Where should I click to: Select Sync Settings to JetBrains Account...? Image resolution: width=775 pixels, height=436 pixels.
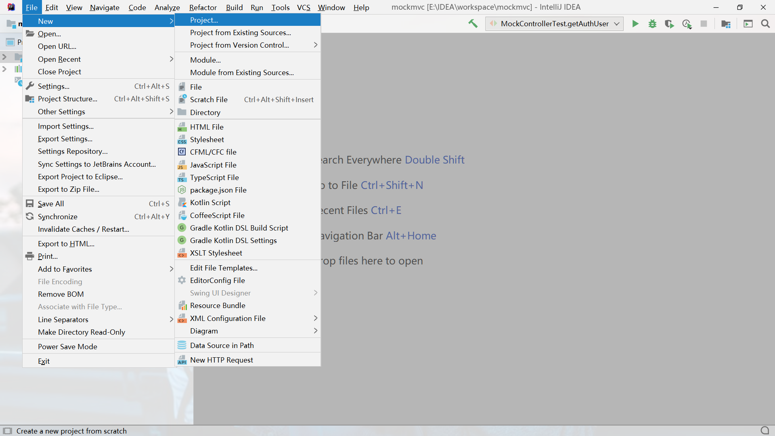pyautogui.click(x=98, y=164)
